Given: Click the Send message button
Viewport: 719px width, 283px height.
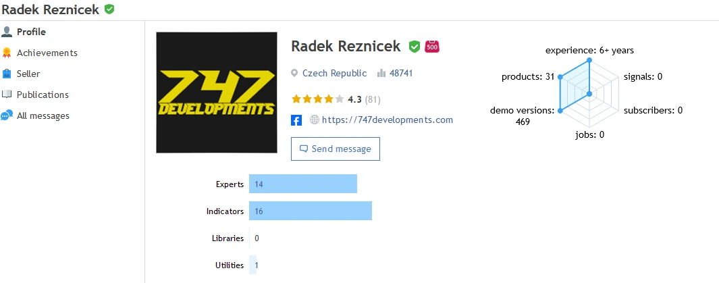Looking at the screenshot, I should click(x=336, y=149).
